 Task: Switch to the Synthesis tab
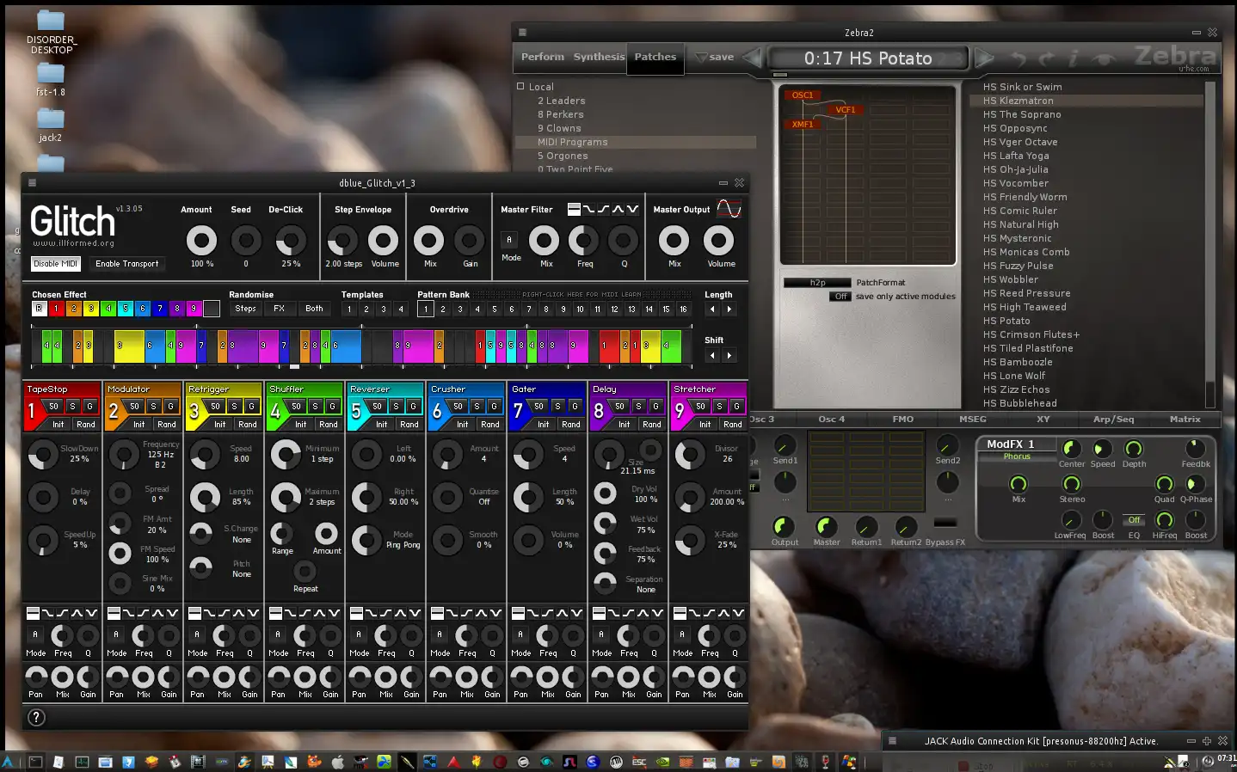point(599,57)
